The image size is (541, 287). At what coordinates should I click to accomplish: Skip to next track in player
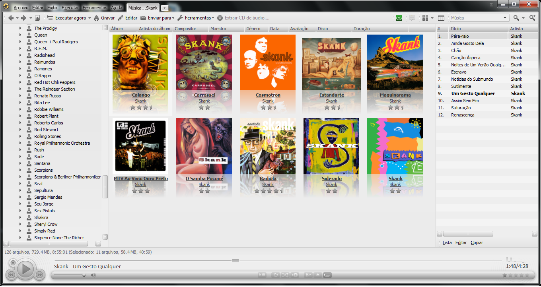[x=40, y=275]
